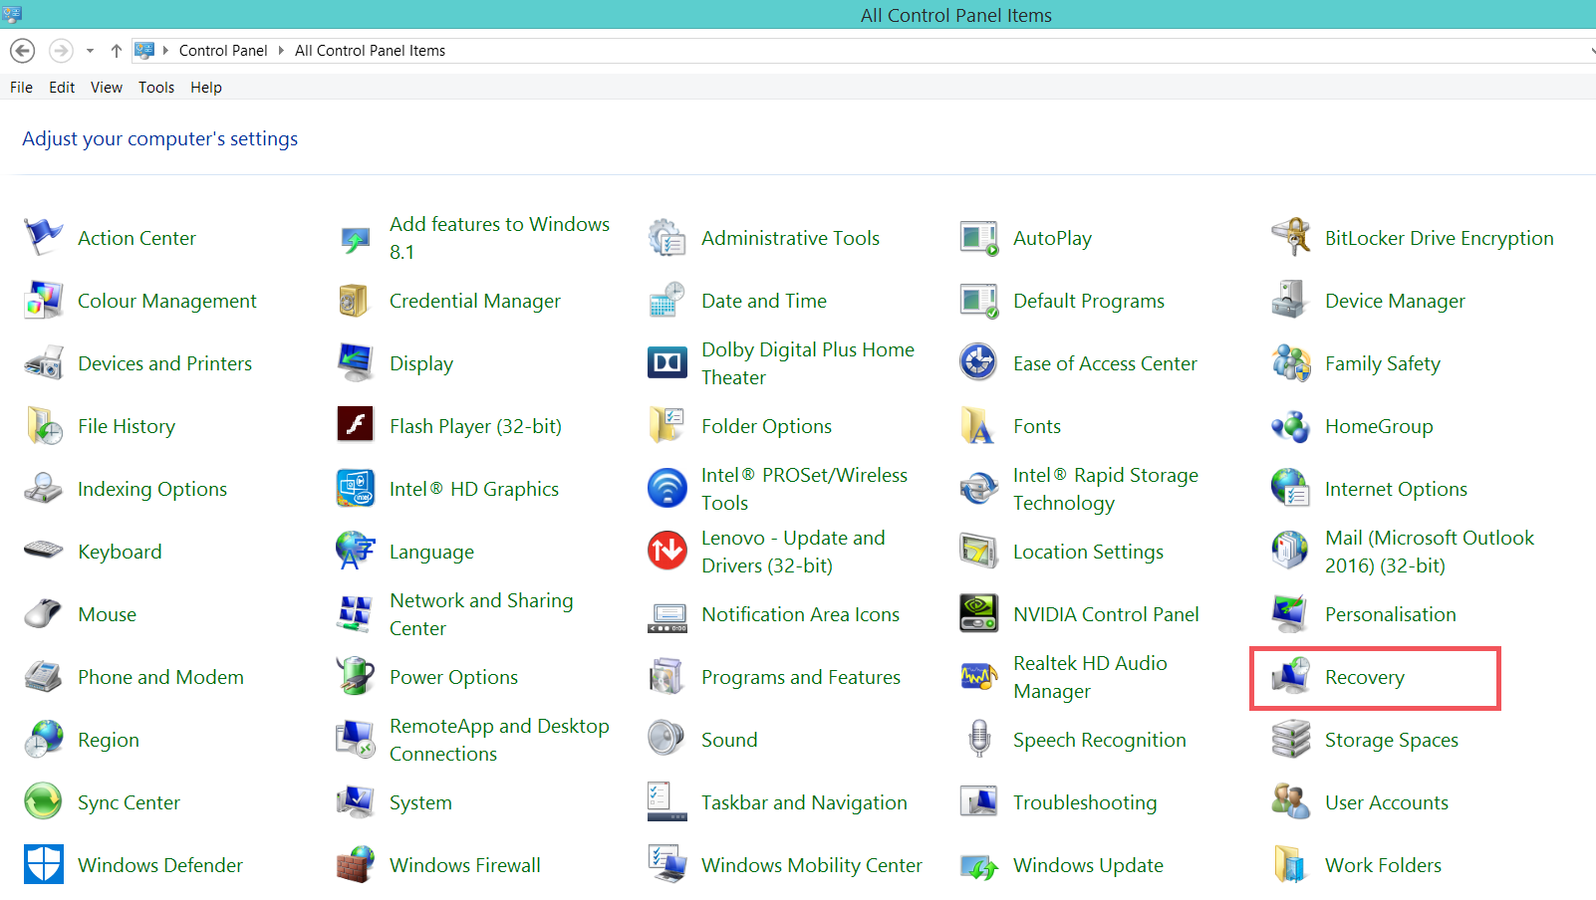Click the Dolby Digital Plus icon
Image resolution: width=1596 pixels, height=900 pixels.
pyautogui.click(x=666, y=363)
